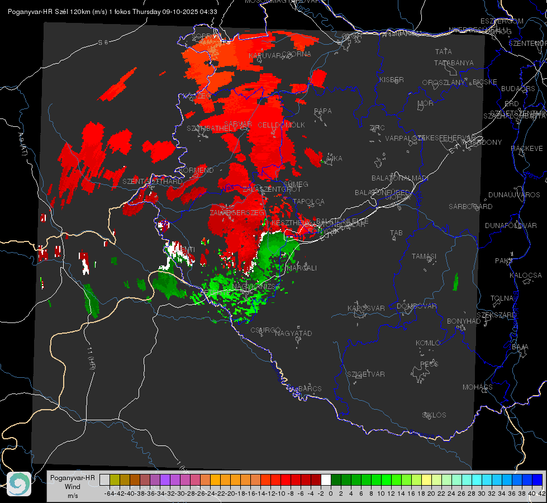Click the CSURGO label

click(x=265, y=330)
